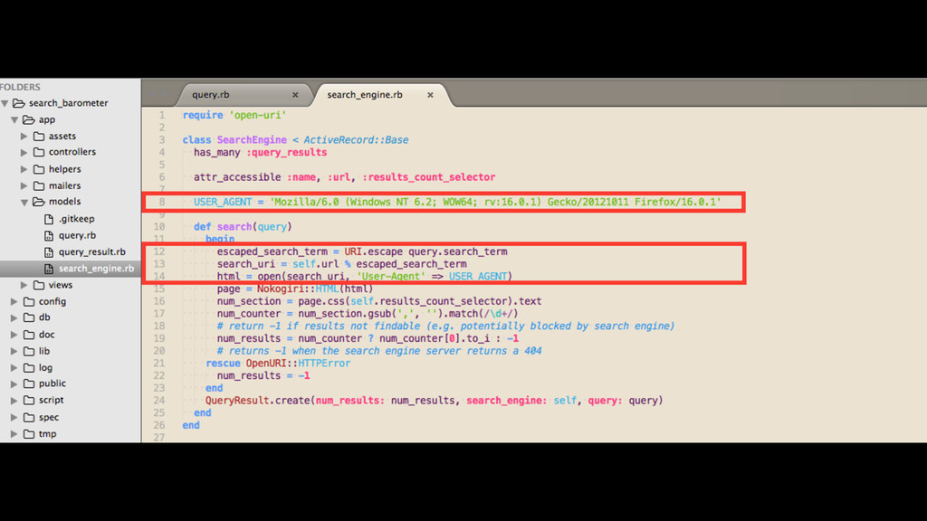This screenshot has width=927, height=521.
Task: Click the assets folder icon
Action: [39, 137]
